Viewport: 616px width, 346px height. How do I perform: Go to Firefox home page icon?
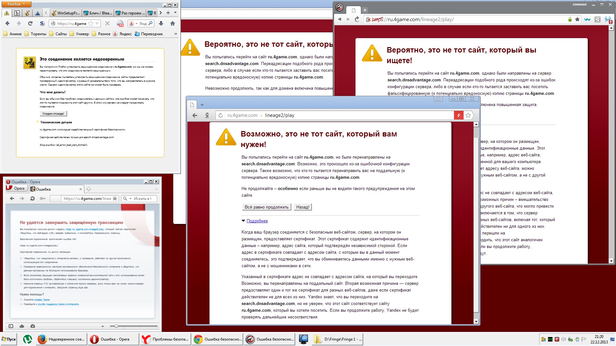tap(173, 23)
